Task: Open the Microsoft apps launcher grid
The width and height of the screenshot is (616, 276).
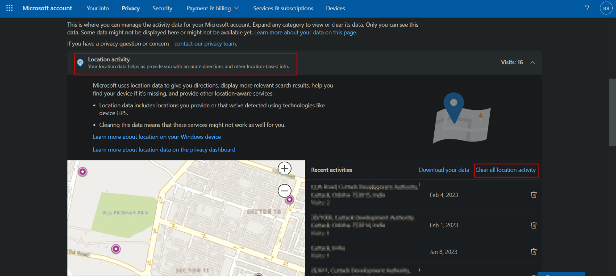Action: [9, 8]
